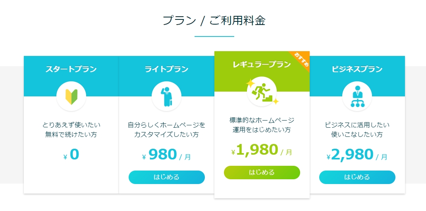The width and height of the screenshot is (426, 211).
Task: Select the ビジネスプラン header
Action: [357, 69]
